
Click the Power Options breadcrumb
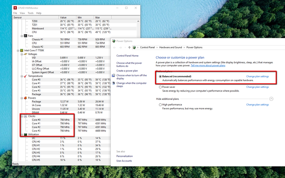[194, 47]
